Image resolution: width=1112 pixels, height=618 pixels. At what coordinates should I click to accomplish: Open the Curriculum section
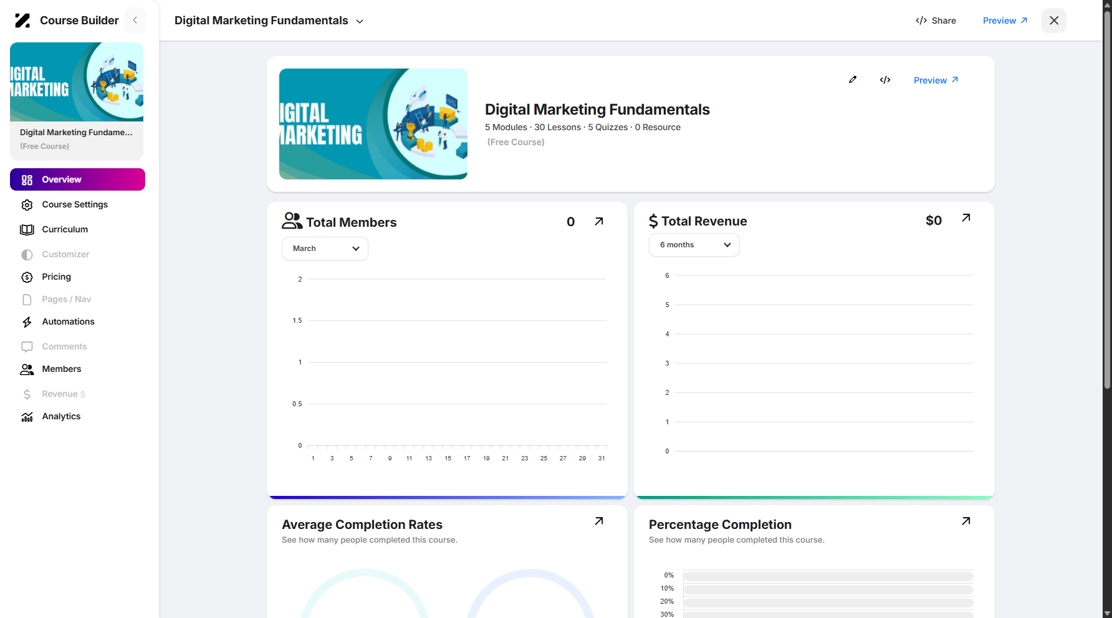(65, 229)
